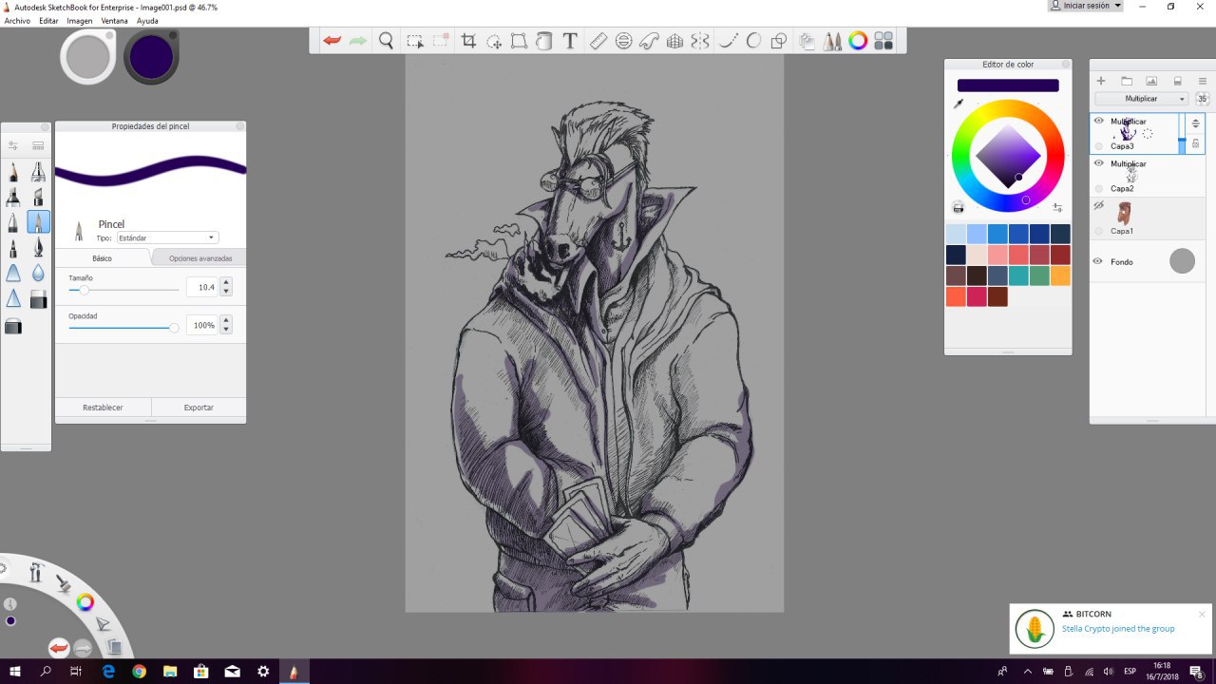
Task: Add a new layer with the plus icon
Action: click(1101, 82)
